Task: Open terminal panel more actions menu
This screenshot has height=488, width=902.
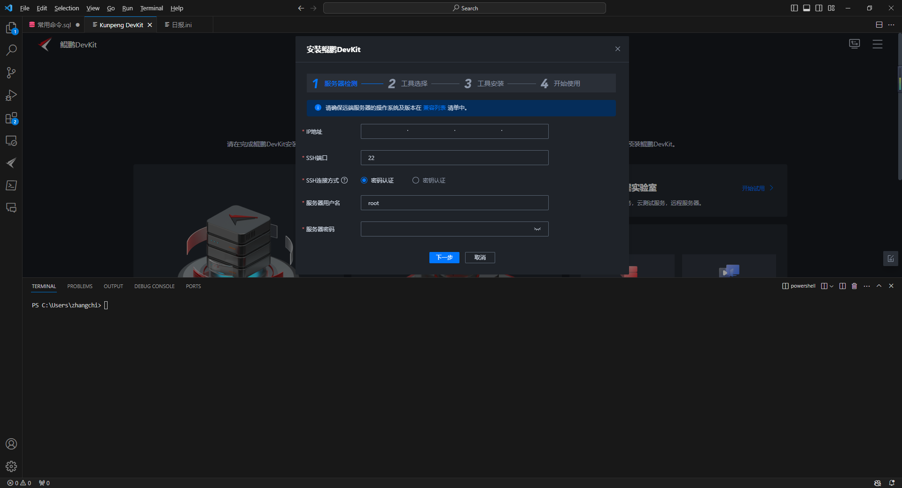Action: pyautogui.click(x=867, y=286)
